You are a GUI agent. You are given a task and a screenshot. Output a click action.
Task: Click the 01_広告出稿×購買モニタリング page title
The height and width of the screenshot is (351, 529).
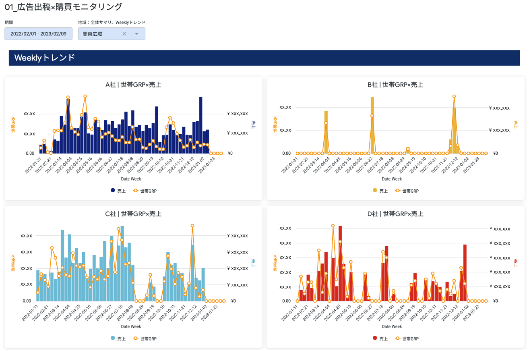click(x=63, y=7)
